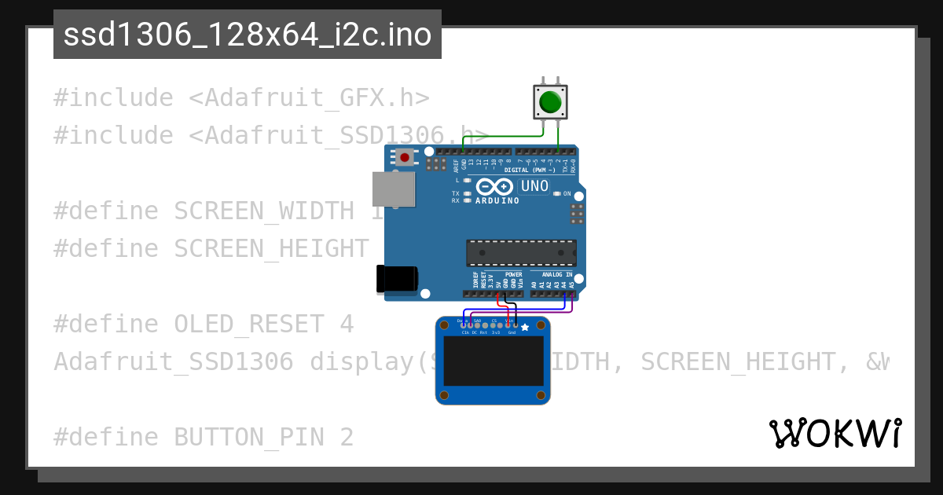Viewport: 943px width, 495px height.
Task: Click the star icon on OLED module
Action: click(525, 327)
